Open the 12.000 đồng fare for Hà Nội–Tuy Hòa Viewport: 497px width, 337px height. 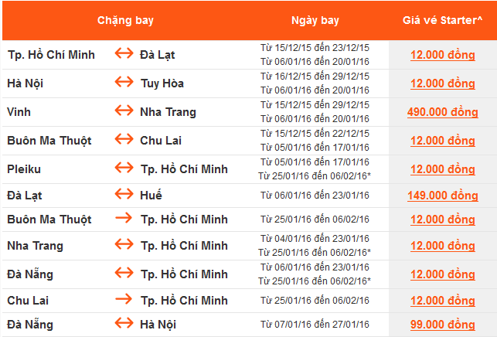442,83
